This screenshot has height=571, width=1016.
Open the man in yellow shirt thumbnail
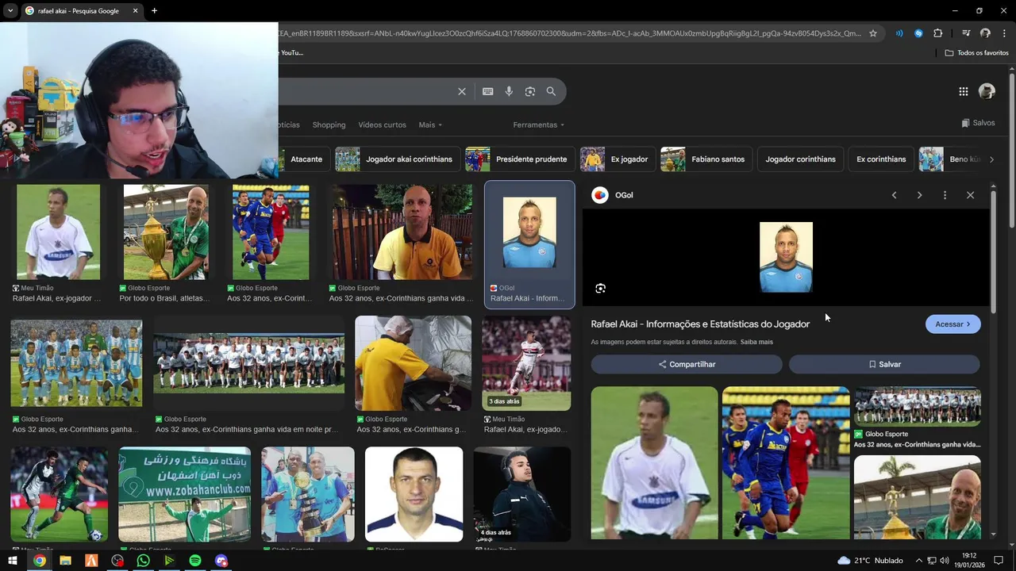pyautogui.click(x=402, y=232)
